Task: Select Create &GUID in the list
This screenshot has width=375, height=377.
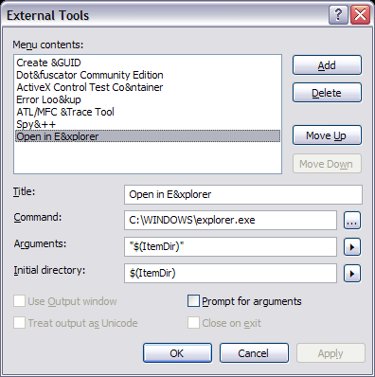Action: coord(148,63)
